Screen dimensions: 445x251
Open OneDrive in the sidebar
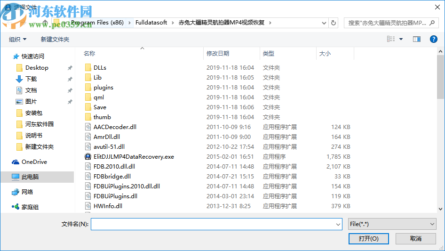(x=34, y=162)
